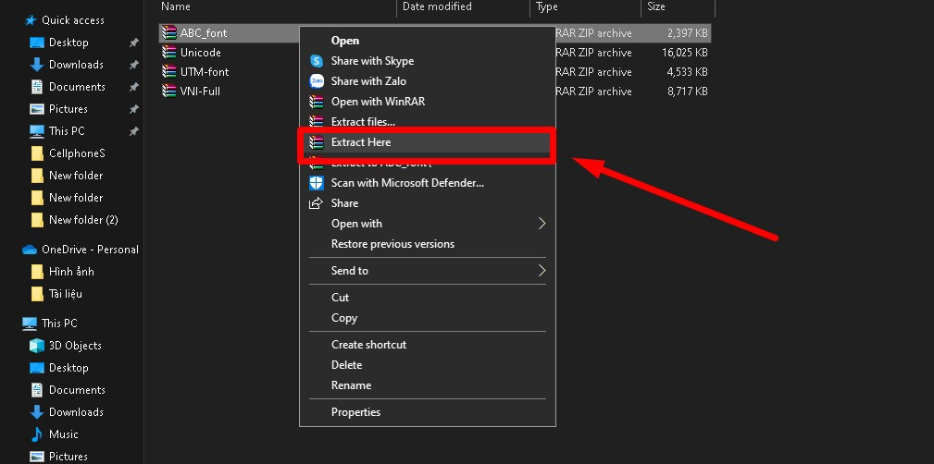Select Properties in the context menu
The image size is (934, 464).
pos(355,412)
